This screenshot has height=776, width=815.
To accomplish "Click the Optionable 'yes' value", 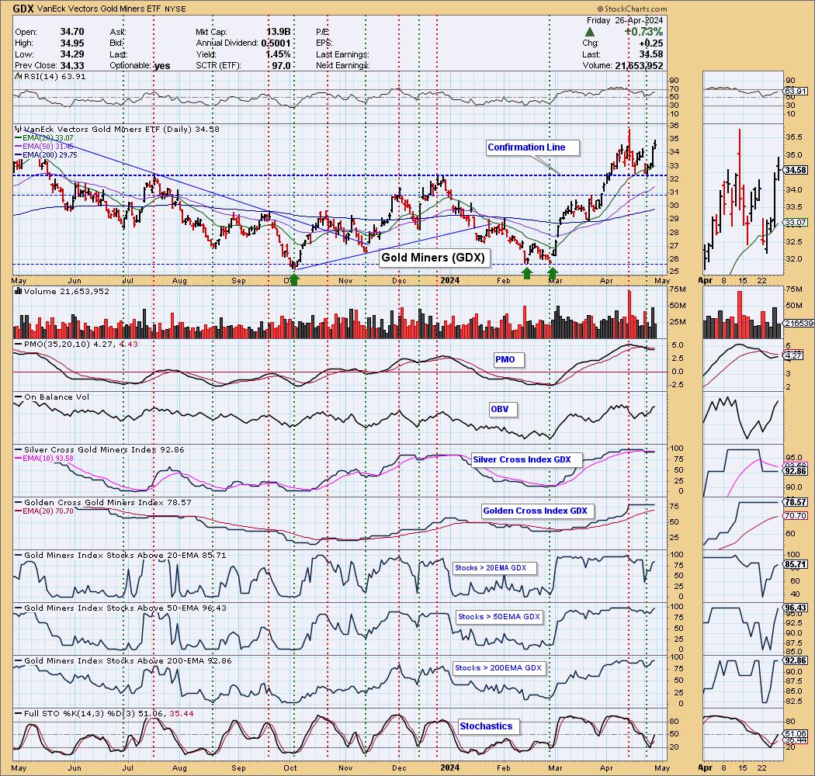I will point(162,66).
